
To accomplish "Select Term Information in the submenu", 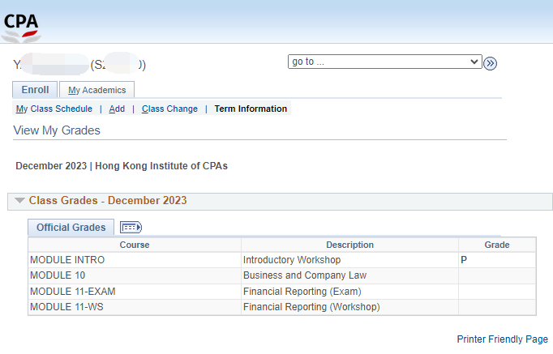I will [x=251, y=109].
